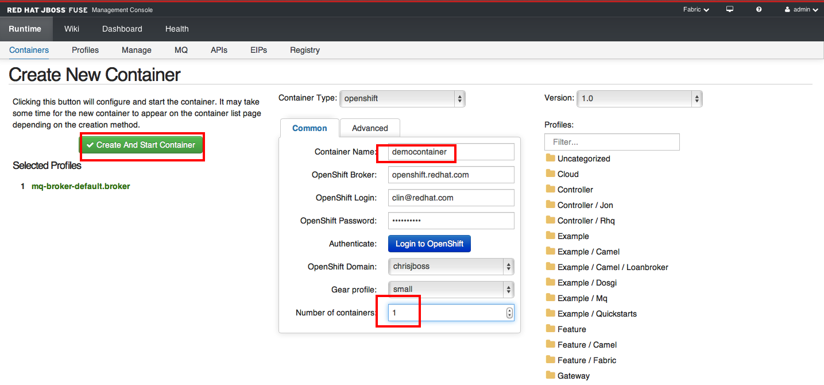This screenshot has width=824, height=385.
Task: Click the Controller / Rhq folder icon
Action: pyautogui.click(x=551, y=220)
